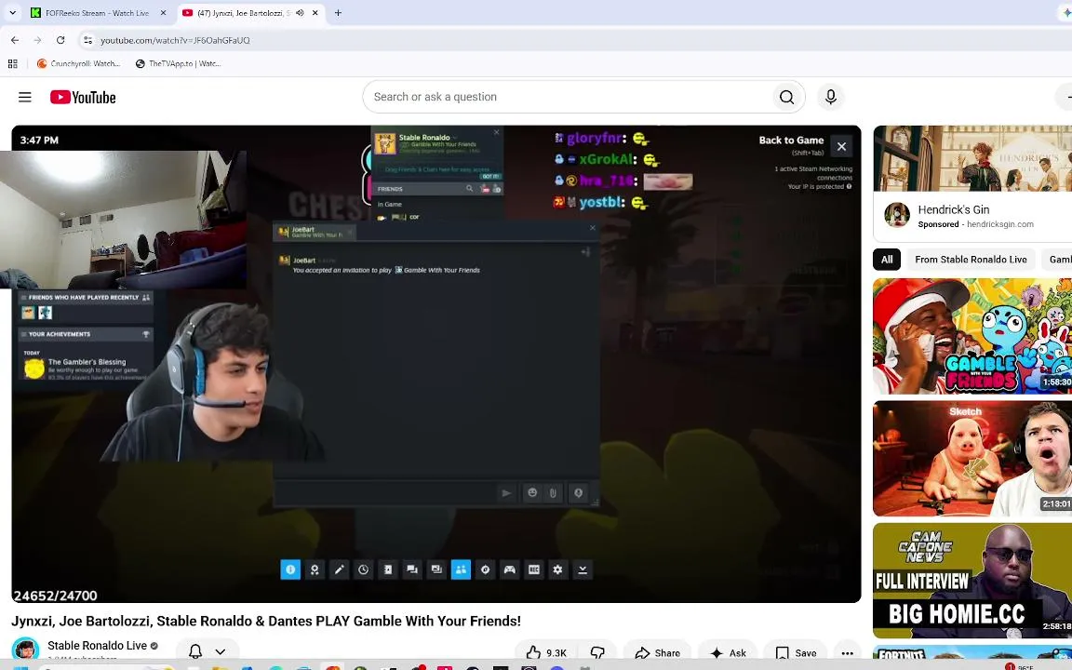Click the Back to Game button

791,141
